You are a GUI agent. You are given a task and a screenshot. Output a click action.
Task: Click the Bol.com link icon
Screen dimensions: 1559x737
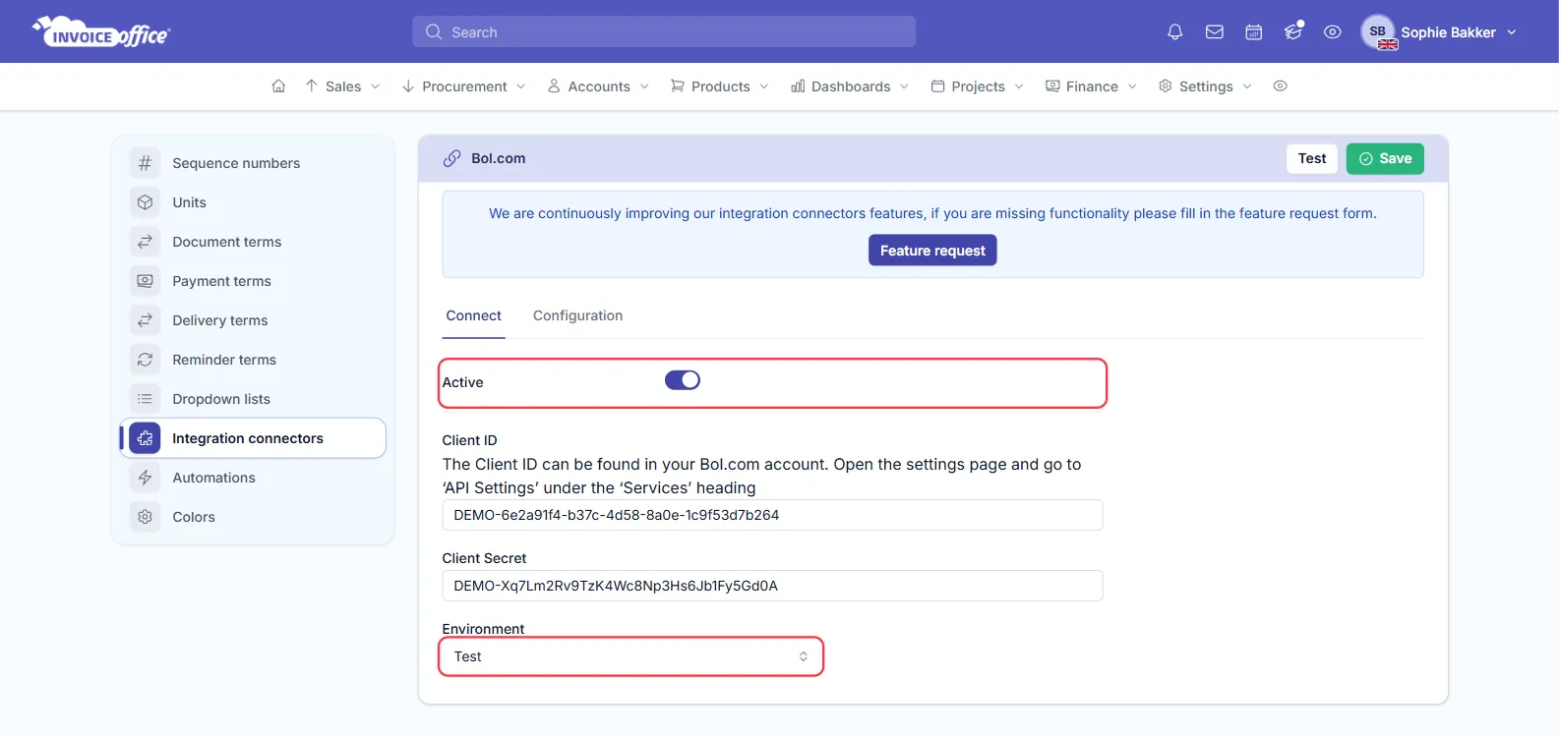(451, 158)
